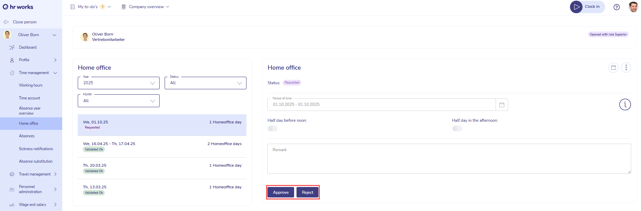The image size is (641, 211).
Task: Open the date picker calendar icon
Action: point(502,105)
